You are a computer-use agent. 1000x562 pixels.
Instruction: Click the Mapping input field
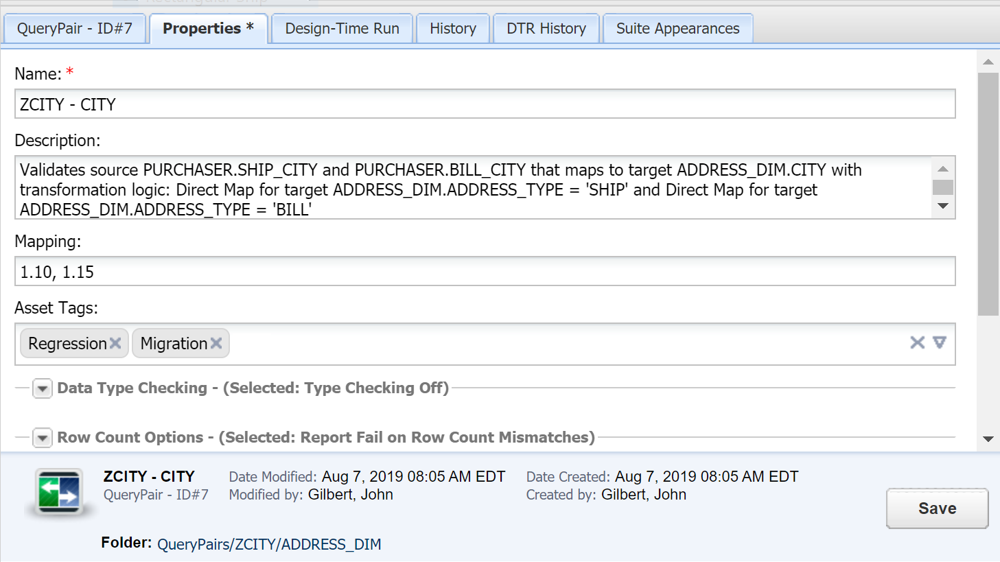pos(485,272)
